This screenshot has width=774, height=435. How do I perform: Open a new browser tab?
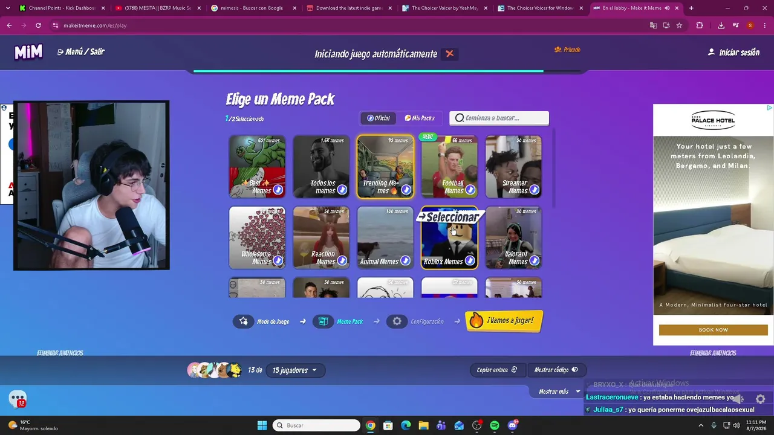point(691,8)
